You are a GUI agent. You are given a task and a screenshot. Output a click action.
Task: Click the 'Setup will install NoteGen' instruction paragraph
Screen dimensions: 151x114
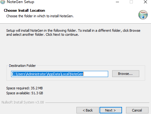pyautogui.click(x=73, y=33)
